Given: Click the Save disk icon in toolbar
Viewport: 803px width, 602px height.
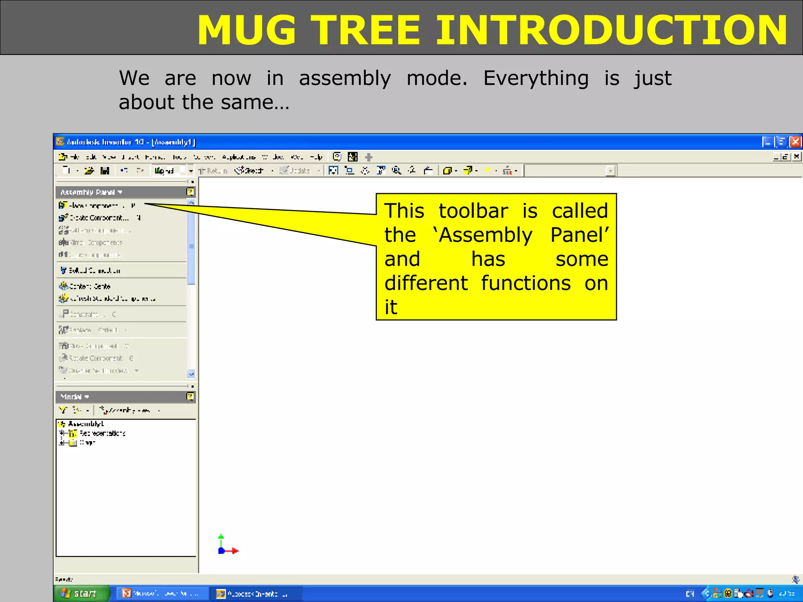Looking at the screenshot, I should [105, 170].
